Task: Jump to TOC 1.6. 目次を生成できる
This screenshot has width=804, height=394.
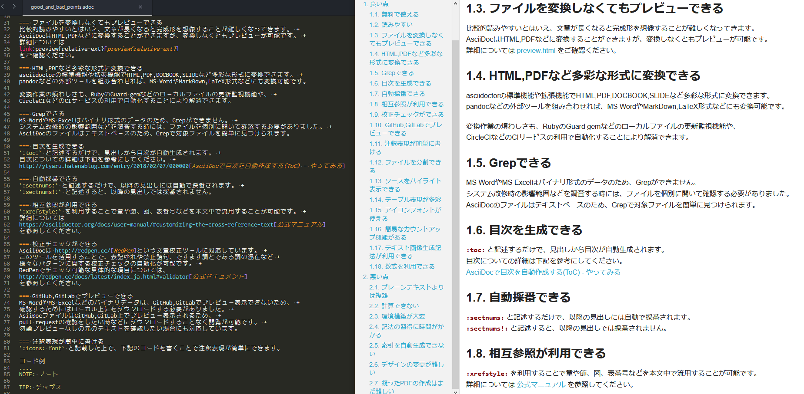Action: (400, 83)
